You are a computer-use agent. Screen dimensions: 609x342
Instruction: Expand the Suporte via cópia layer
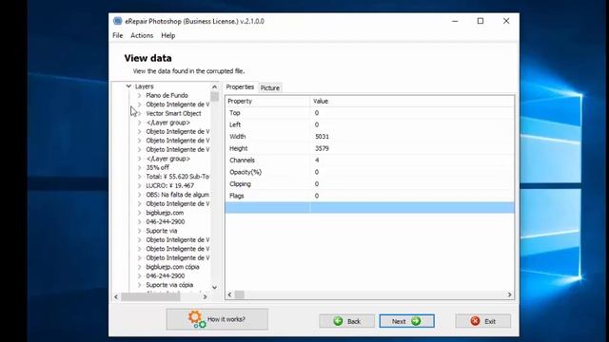(x=140, y=285)
